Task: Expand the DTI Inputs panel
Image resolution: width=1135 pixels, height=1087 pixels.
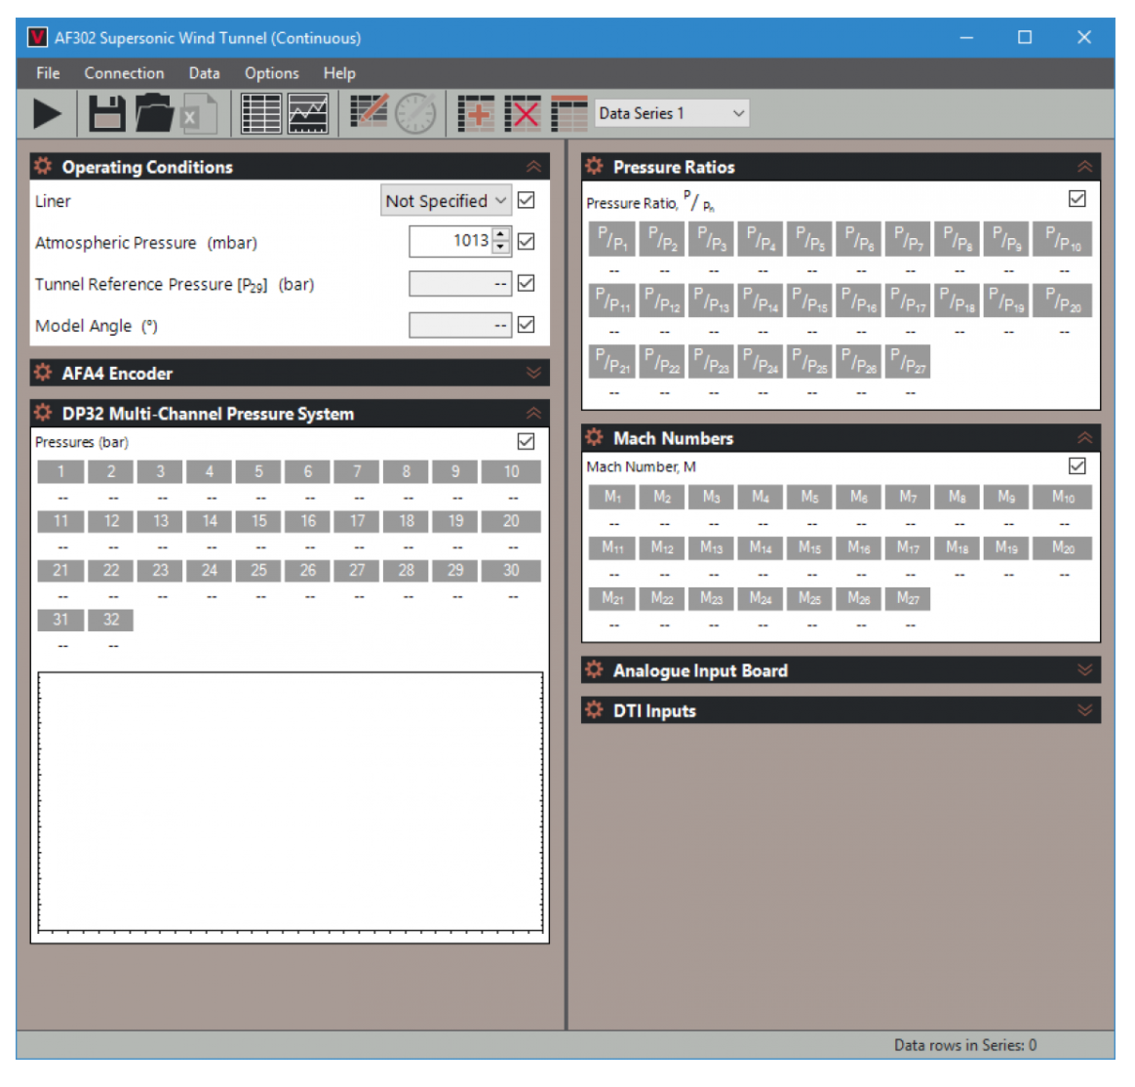Action: coord(1085,710)
